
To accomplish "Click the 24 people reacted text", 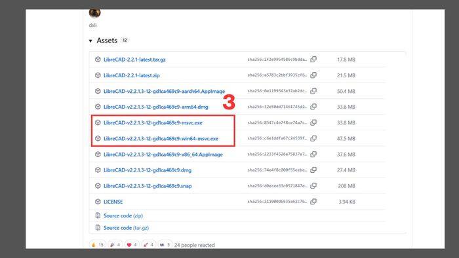I will [x=194, y=245].
